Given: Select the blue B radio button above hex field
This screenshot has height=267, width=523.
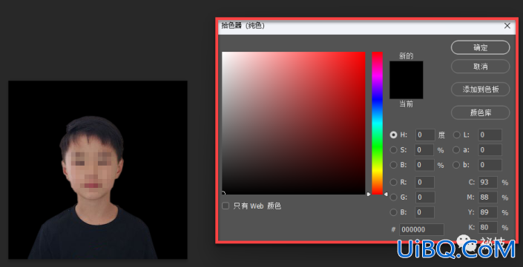Looking at the screenshot, I should click(x=394, y=212).
